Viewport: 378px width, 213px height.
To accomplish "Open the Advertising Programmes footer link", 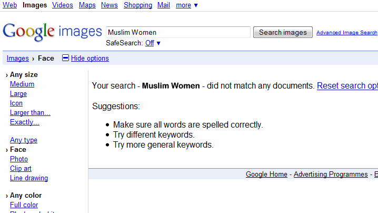I will tap(331, 174).
